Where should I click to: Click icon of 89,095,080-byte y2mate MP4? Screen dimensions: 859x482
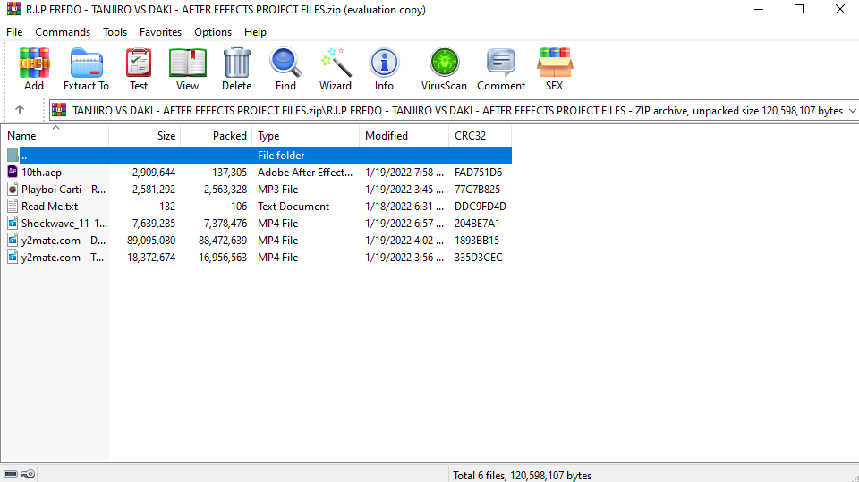coord(13,240)
